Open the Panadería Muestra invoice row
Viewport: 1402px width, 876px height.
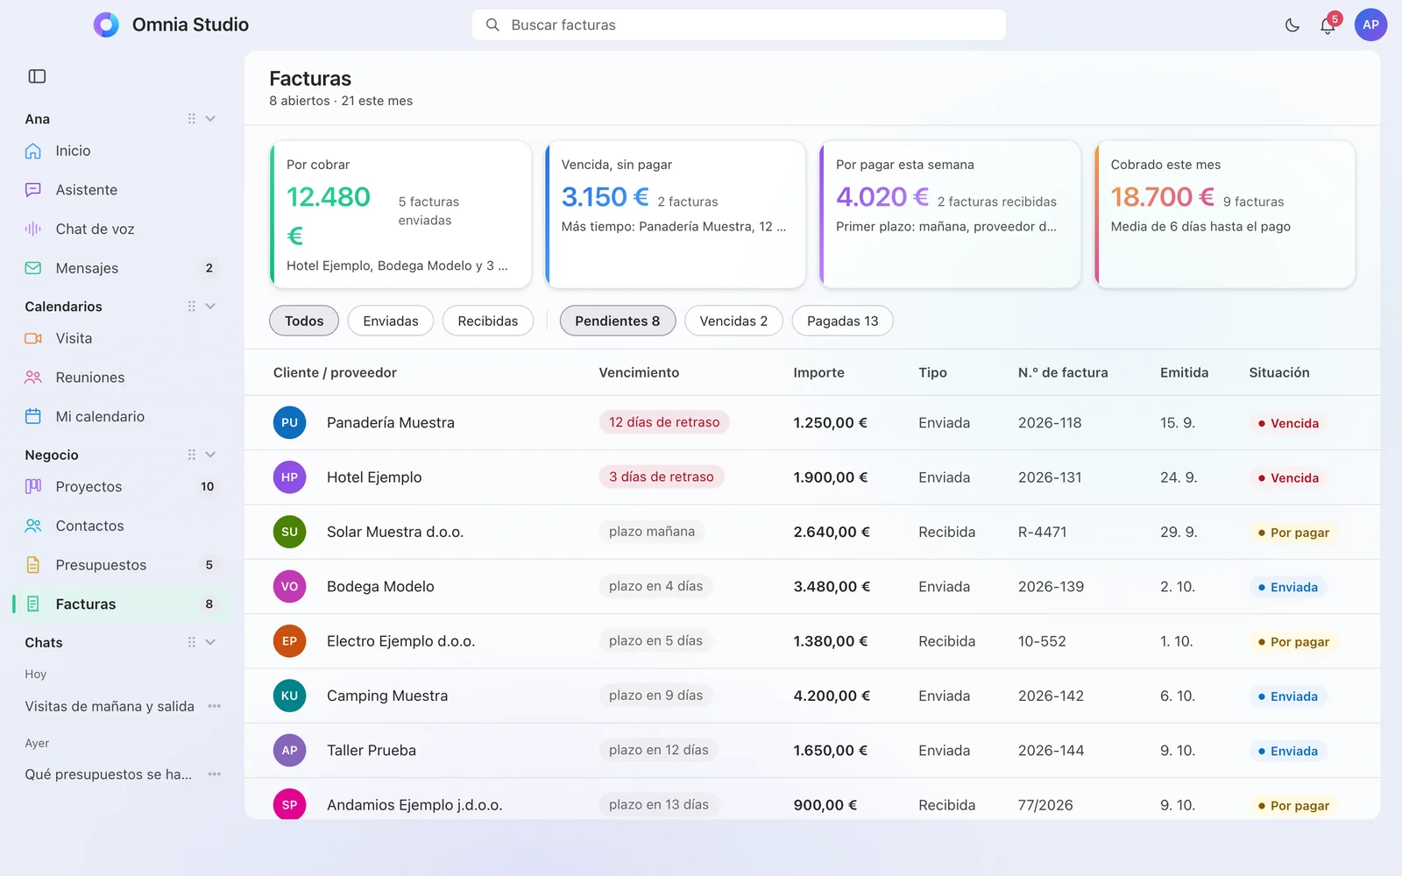coord(812,422)
